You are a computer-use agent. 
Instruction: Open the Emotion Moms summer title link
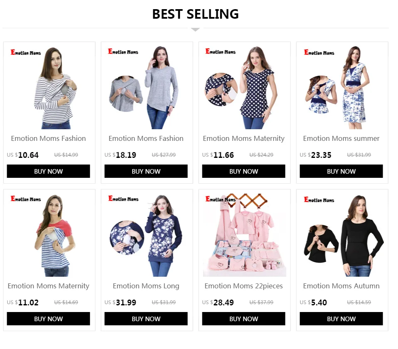click(341, 138)
